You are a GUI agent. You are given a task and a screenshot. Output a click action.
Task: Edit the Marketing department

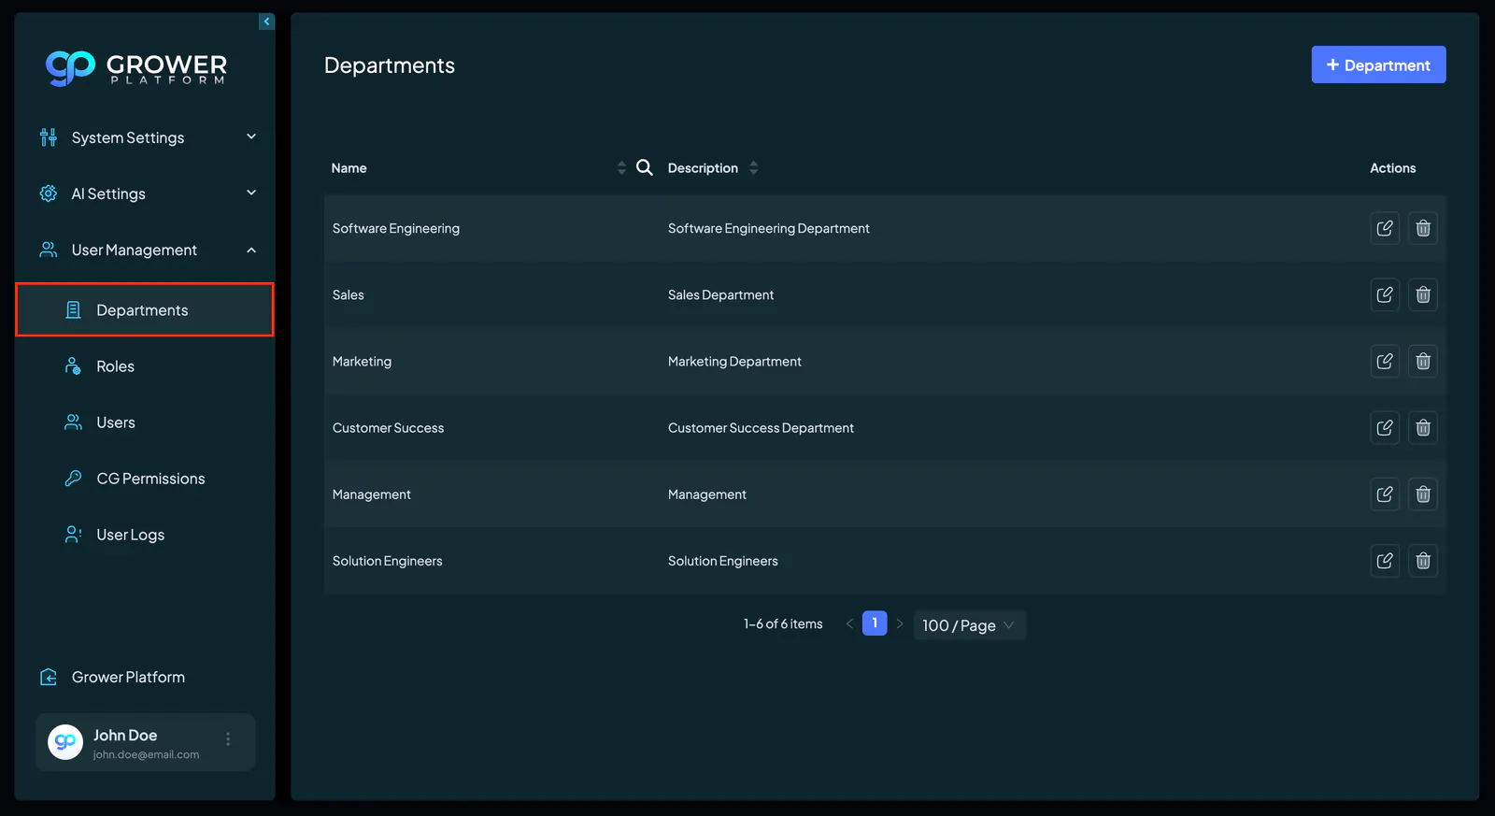[1385, 361]
